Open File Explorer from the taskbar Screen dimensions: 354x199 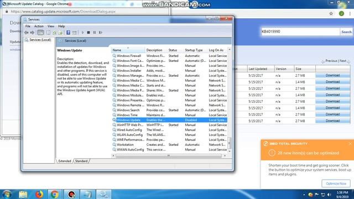(23, 194)
